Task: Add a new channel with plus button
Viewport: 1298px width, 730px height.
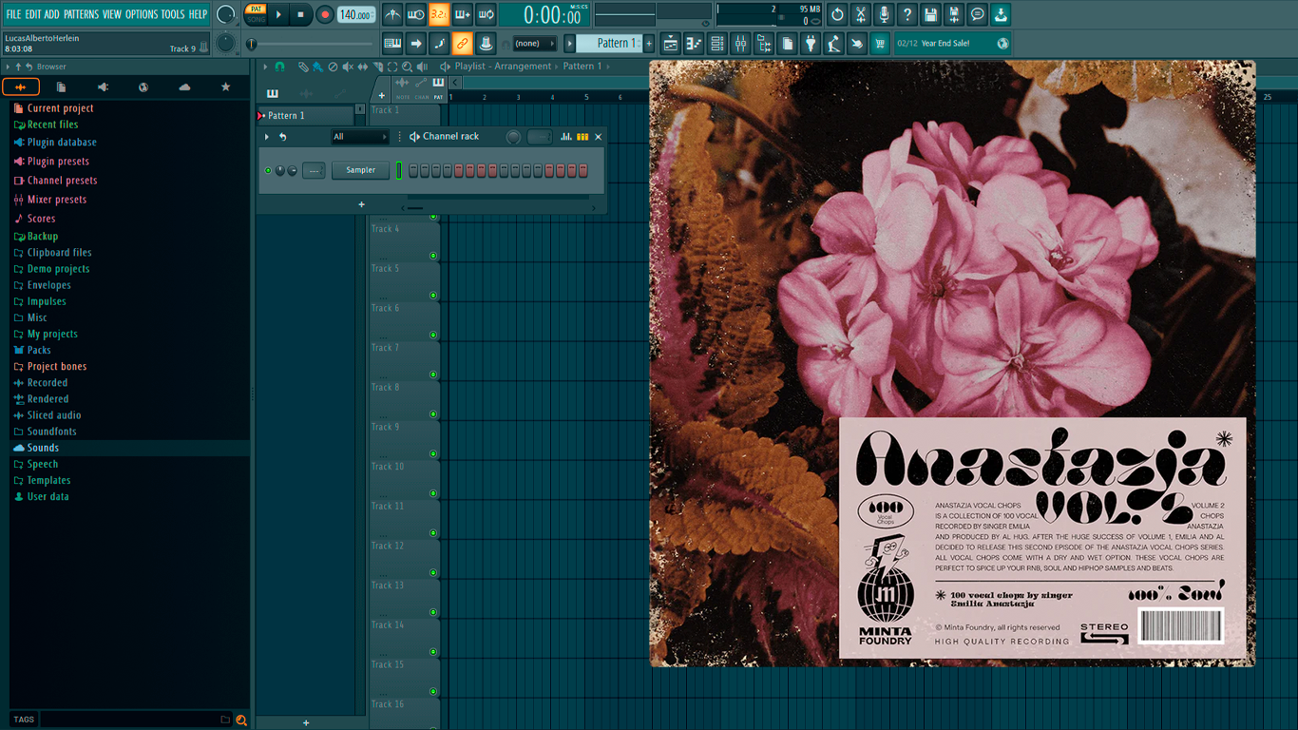Action: click(361, 204)
